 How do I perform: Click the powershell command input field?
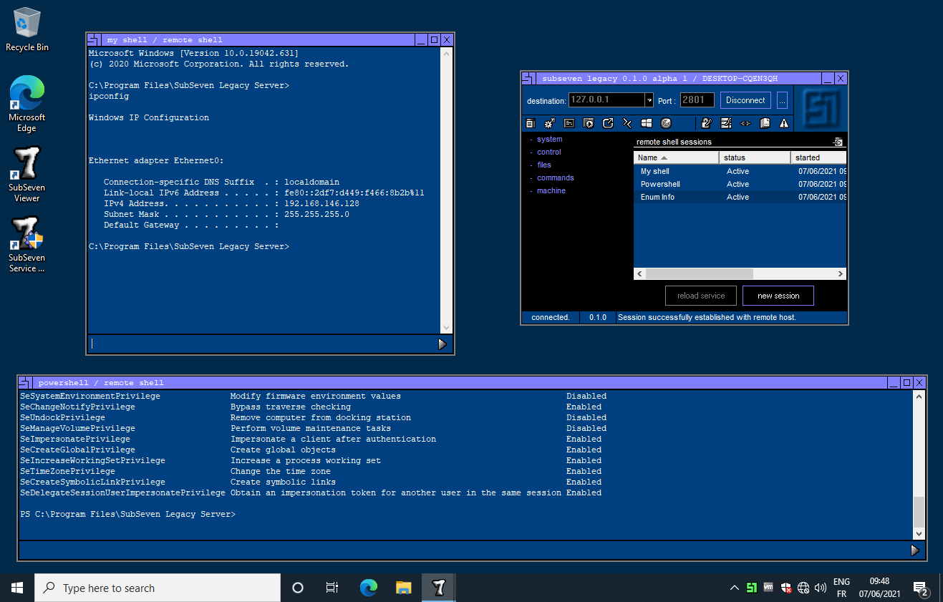click(x=463, y=550)
